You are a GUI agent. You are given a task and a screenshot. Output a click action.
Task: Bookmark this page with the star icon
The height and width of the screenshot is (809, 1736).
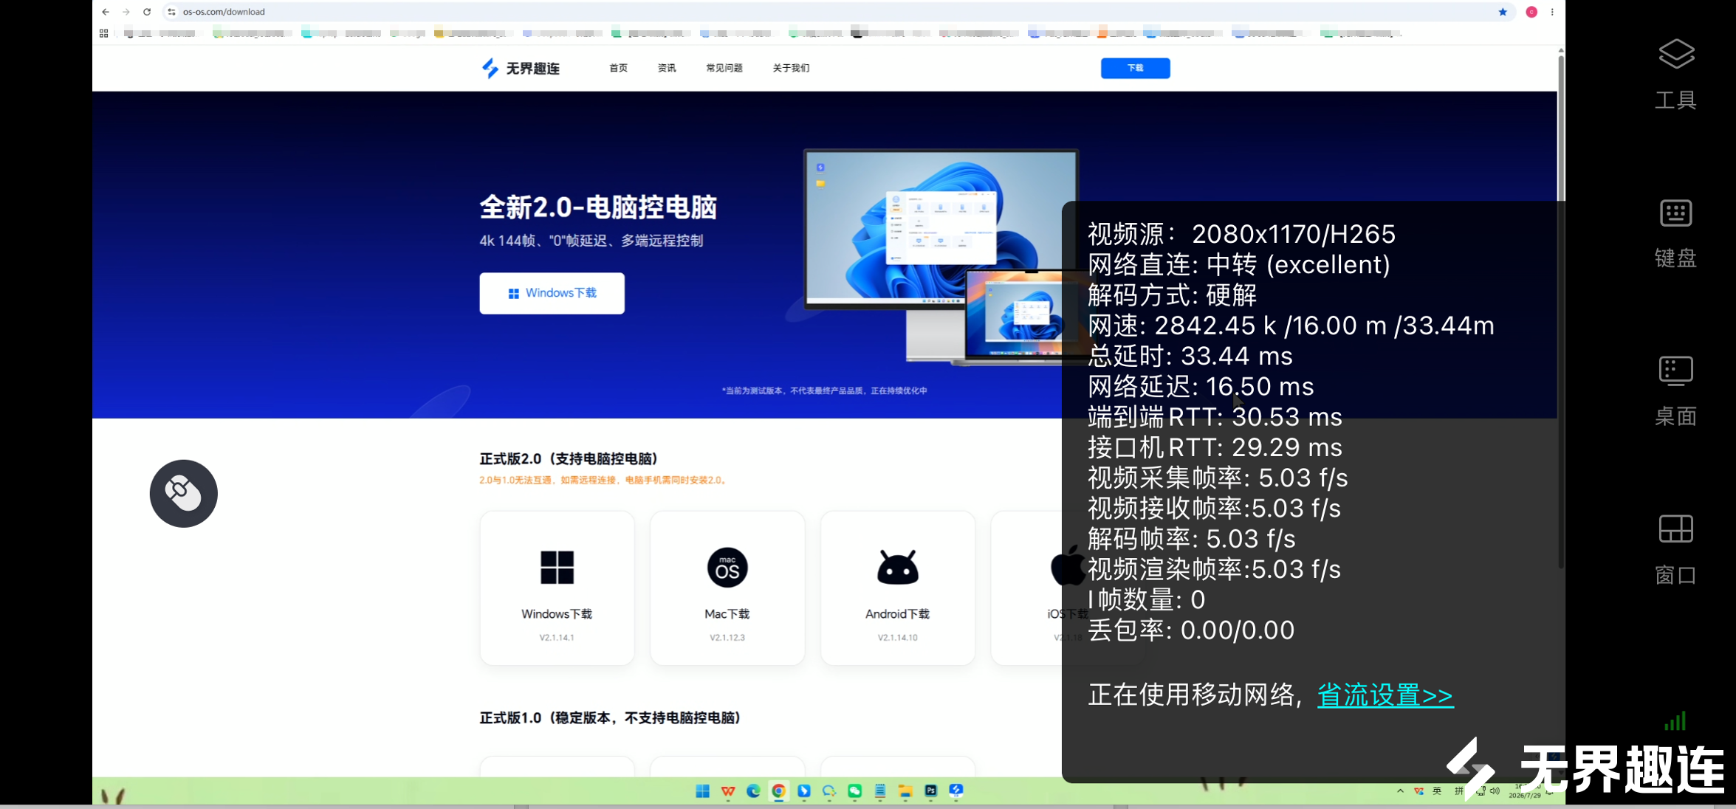pos(1503,12)
